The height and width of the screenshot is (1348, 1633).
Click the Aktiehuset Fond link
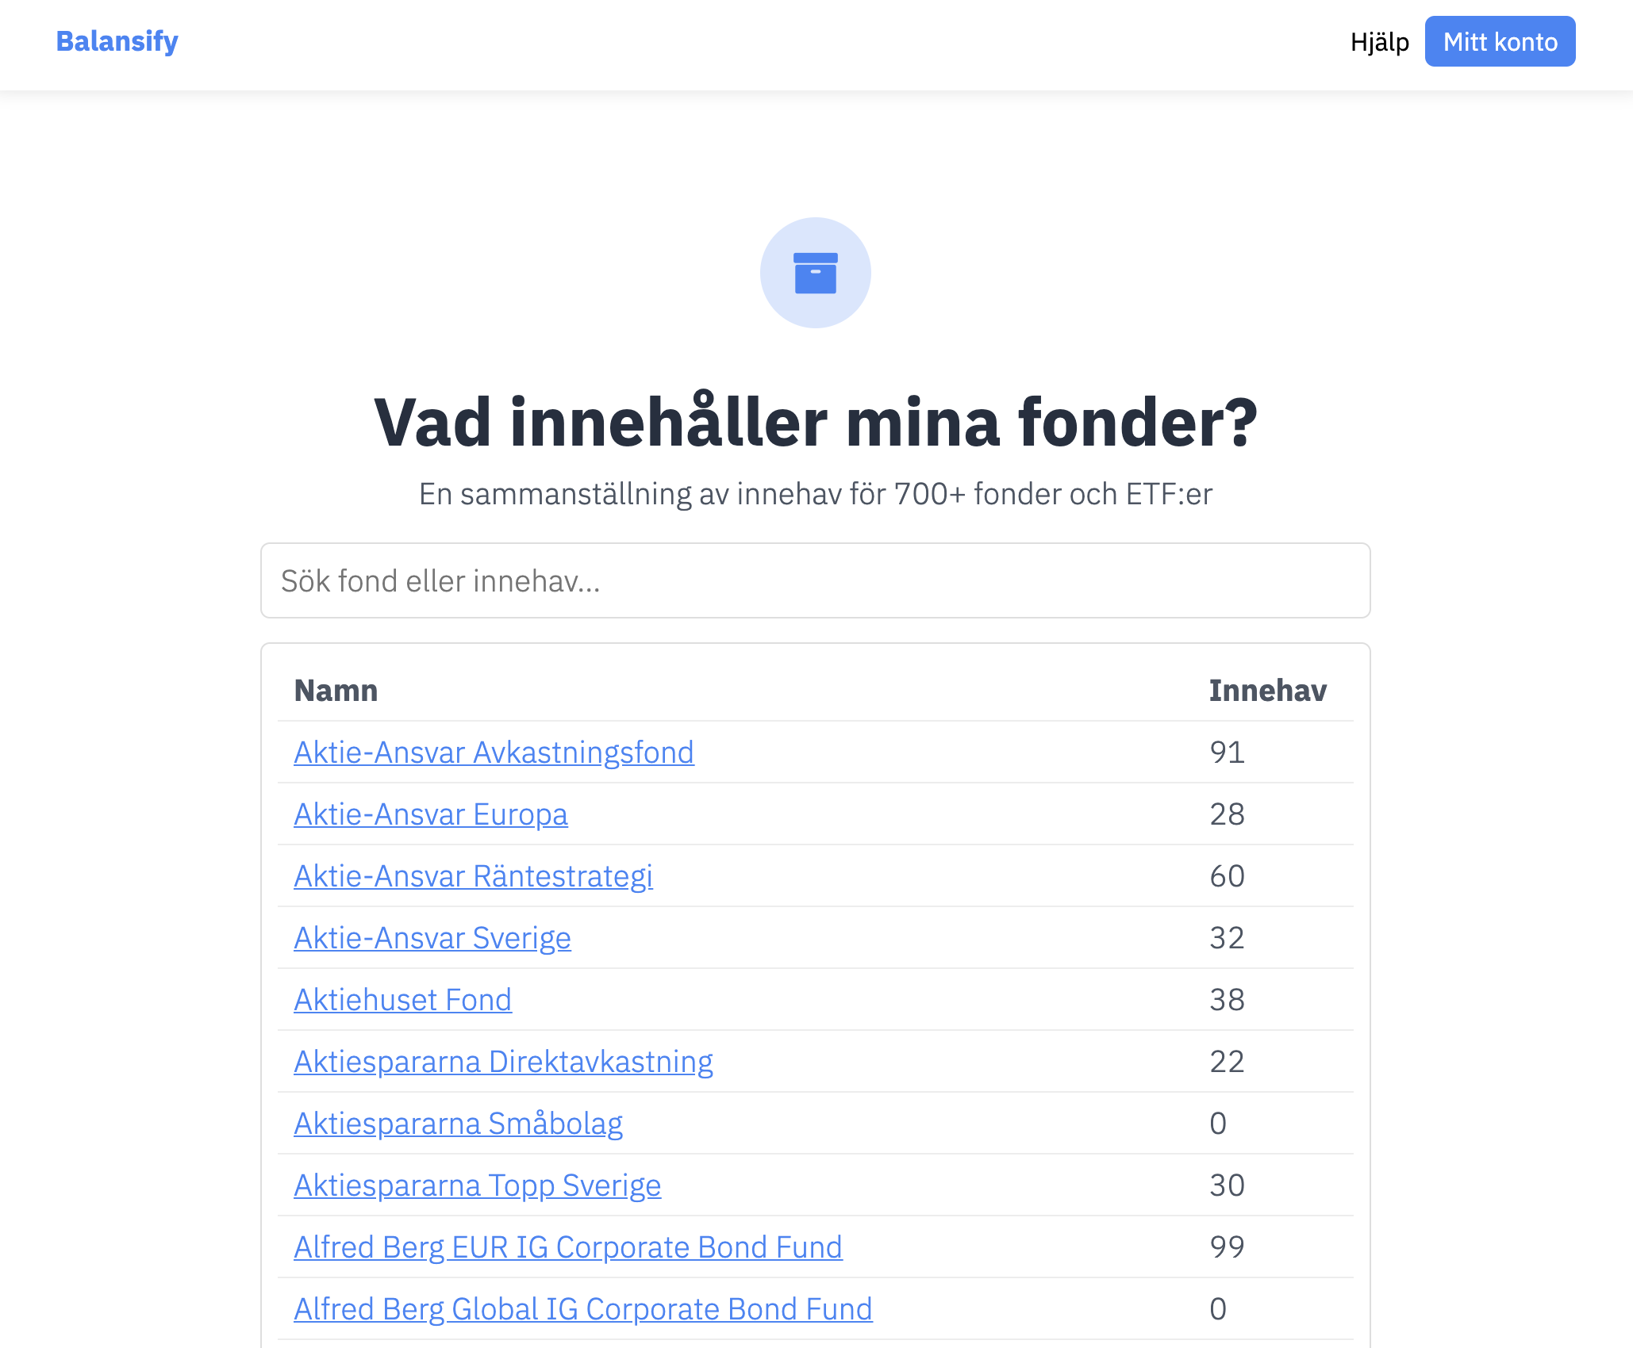402,1000
